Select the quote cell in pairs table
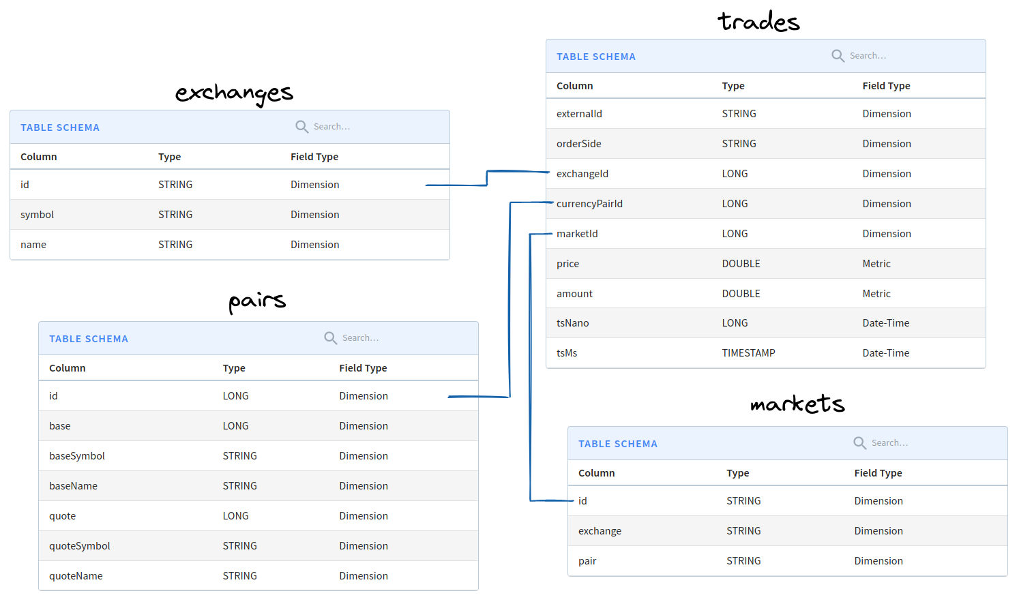Viewport: 1019px width, 604px height. [x=62, y=516]
